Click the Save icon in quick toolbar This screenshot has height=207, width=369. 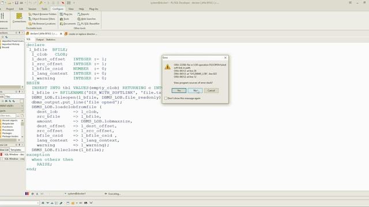coord(17,3)
